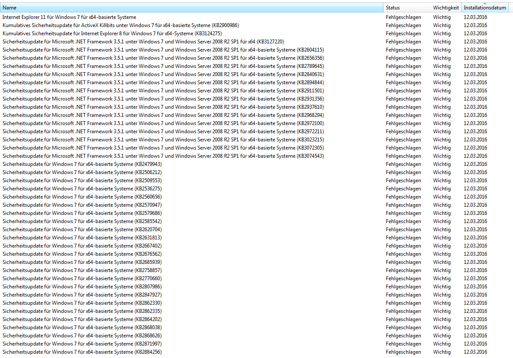The image size is (513, 358).
Task: Click date 12.03.2016 in the KB2758857 row
Action: tap(475, 270)
